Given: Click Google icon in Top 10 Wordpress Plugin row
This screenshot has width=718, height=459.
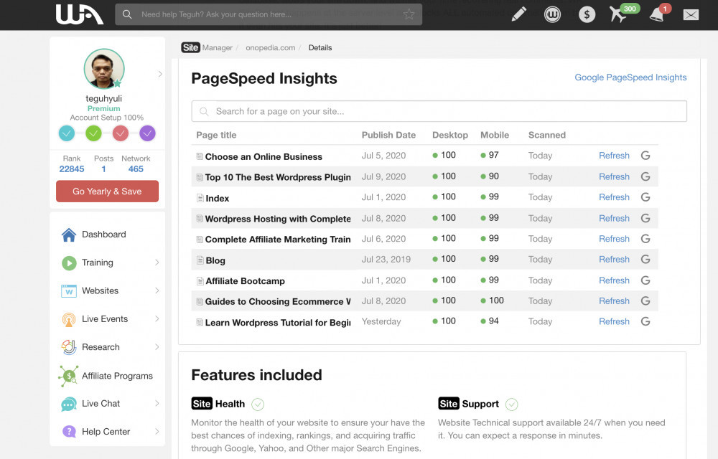Looking at the screenshot, I should point(645,176).
